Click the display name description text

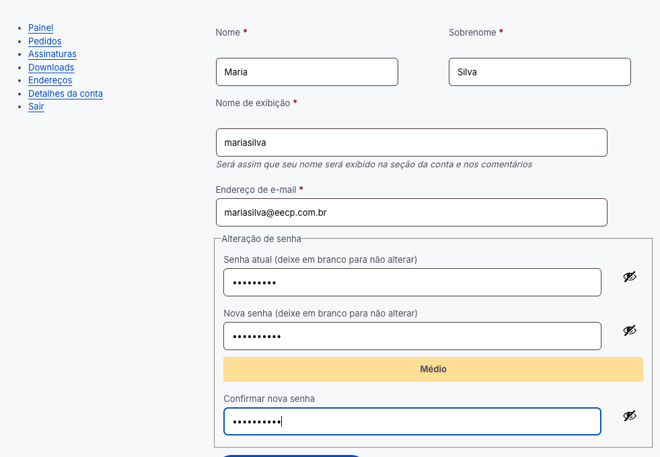click(374, 165)
